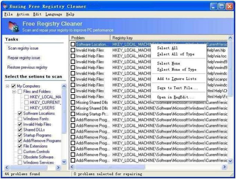
Task: Close the Registry Cleaner window
Action: (x=230, y=6)
